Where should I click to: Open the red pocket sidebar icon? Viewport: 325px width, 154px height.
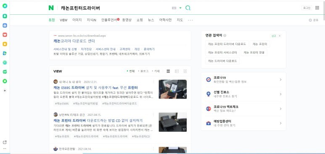click(x=5, y=34)
